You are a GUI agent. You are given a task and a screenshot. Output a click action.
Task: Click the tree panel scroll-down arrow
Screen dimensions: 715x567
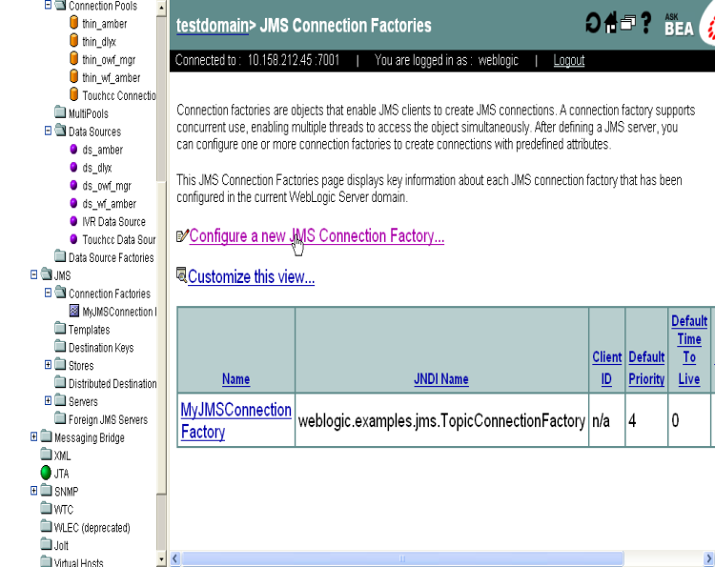[161, 558]
